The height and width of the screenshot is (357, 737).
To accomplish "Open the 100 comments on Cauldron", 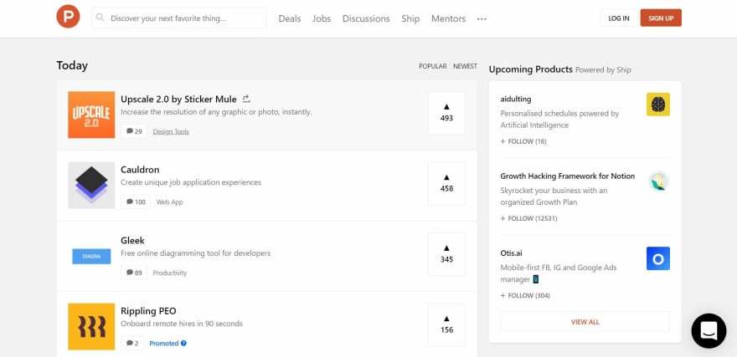I will pos(136,202).
